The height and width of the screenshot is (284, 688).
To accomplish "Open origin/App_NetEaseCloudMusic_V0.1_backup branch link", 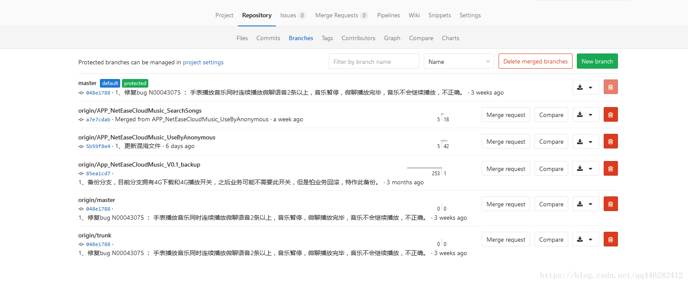I will tap(139, 164).
